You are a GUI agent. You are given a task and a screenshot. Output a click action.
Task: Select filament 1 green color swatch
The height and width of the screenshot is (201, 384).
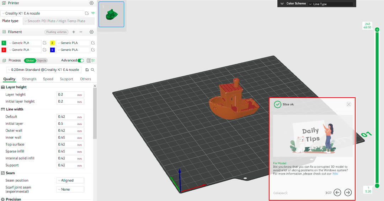tap(4, 43)
